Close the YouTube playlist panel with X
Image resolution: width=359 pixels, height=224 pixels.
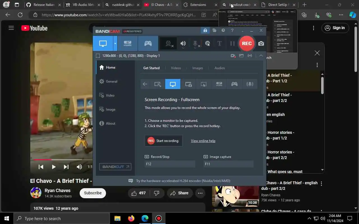point(317,53)
